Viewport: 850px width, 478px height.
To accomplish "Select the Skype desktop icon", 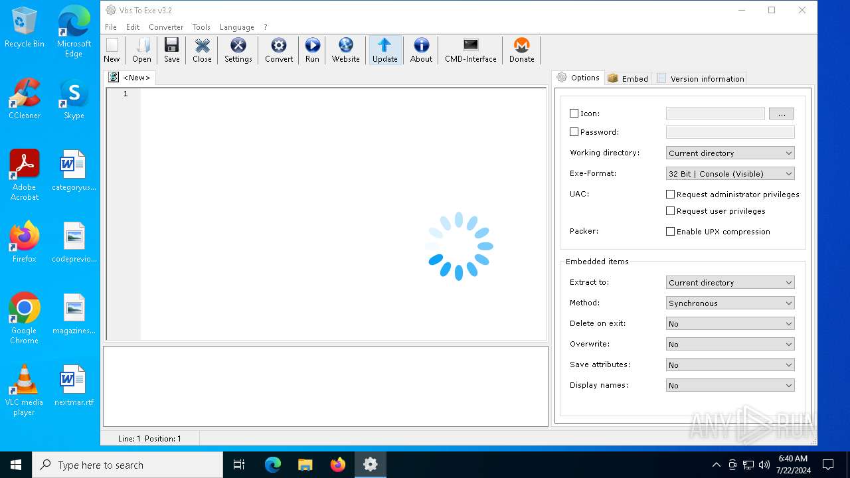I will click(74, 99).
